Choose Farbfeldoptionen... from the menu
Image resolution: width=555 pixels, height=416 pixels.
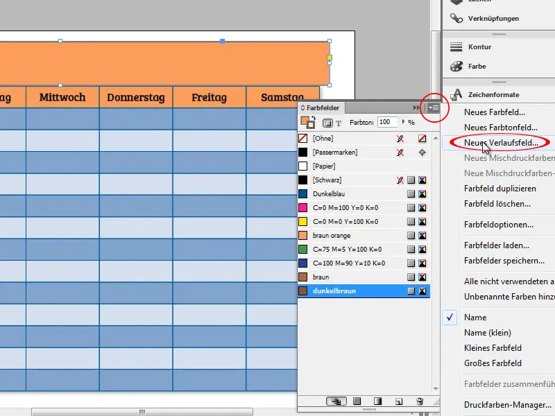tap(498, 224)
